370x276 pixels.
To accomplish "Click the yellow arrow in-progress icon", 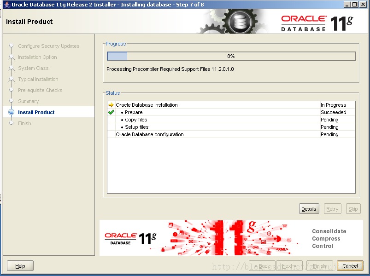I will [111, 105].
